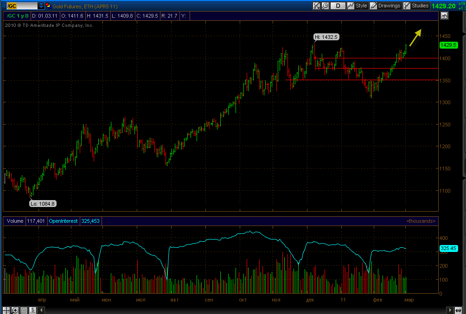The image size is (466, 314).
Task: Toggle the dollar-sign price button
Action: [x=32, y=310]
